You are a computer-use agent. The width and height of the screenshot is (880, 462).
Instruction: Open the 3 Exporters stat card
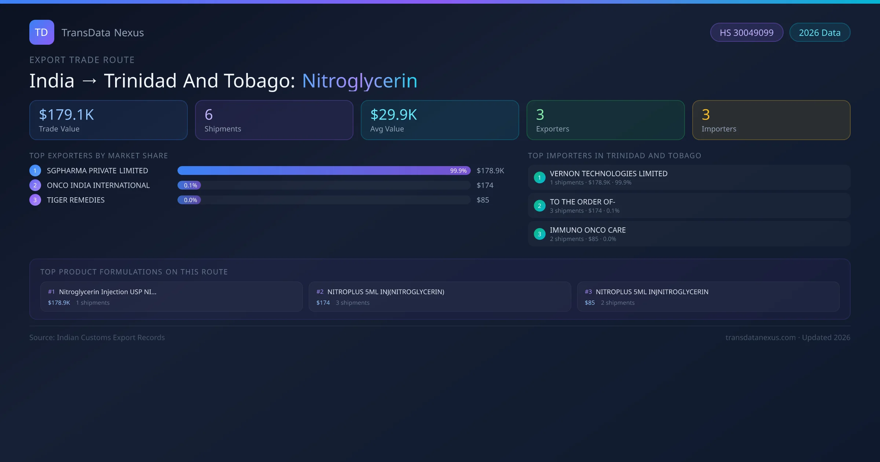(x=605, y=120)
